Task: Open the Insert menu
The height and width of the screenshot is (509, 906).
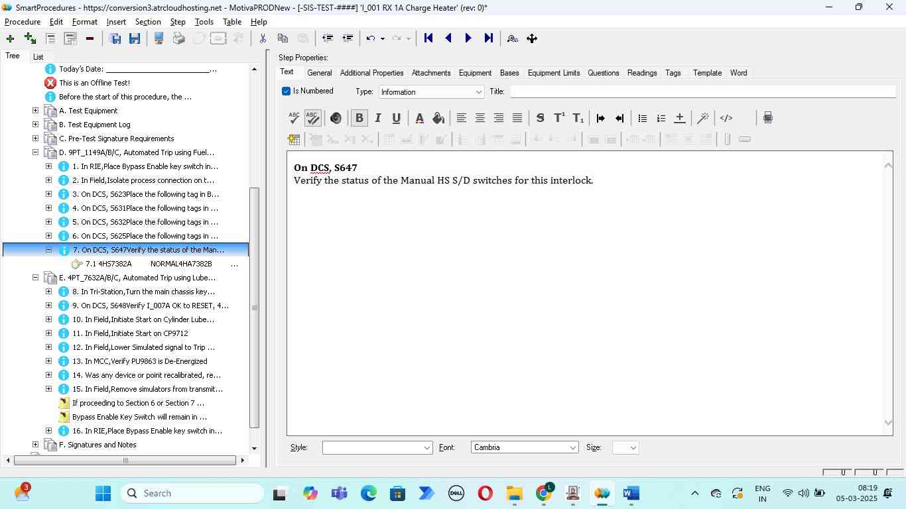Action: 116,22
